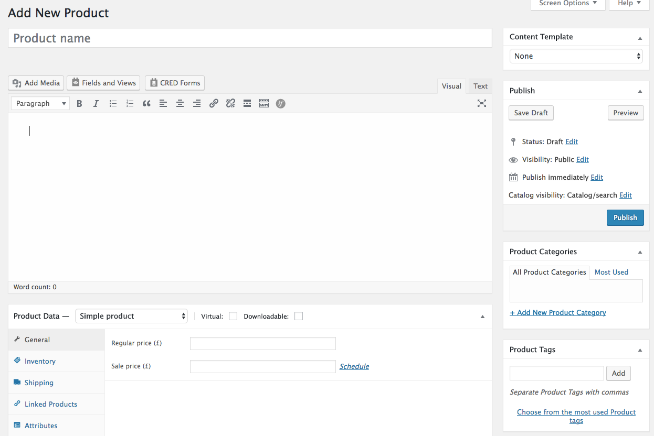Open the Inventory product data tab
This screenshot has height=436, width=654.
click(x=40, y=361)
